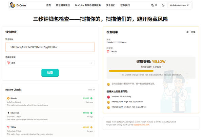Click the biz@DrCoins.com email link
This screenshot has width=204, height=137.
(x=141, y=125)
